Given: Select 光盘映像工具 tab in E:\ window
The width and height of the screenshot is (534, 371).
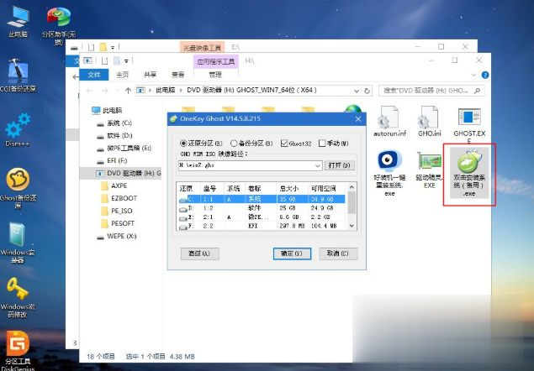Looking at the screenshot, I should tap(202, 48).
